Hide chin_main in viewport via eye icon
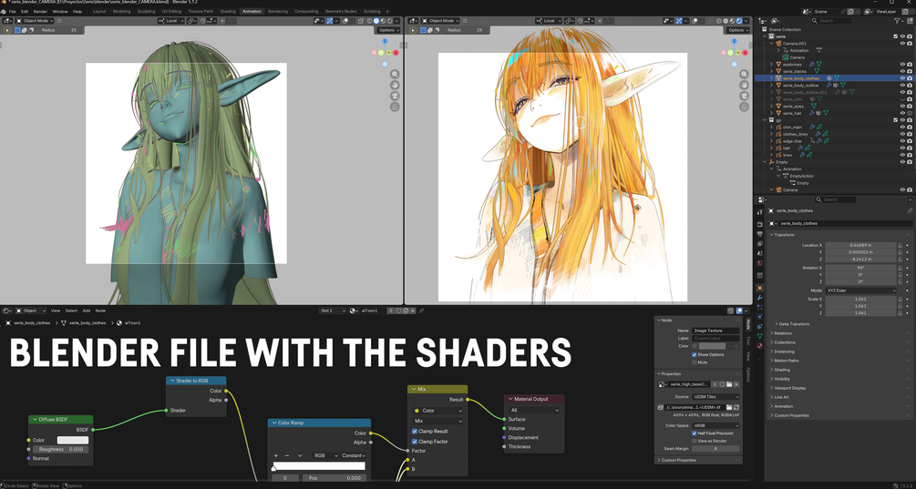The image size is (916, 489). click(902, 127)
